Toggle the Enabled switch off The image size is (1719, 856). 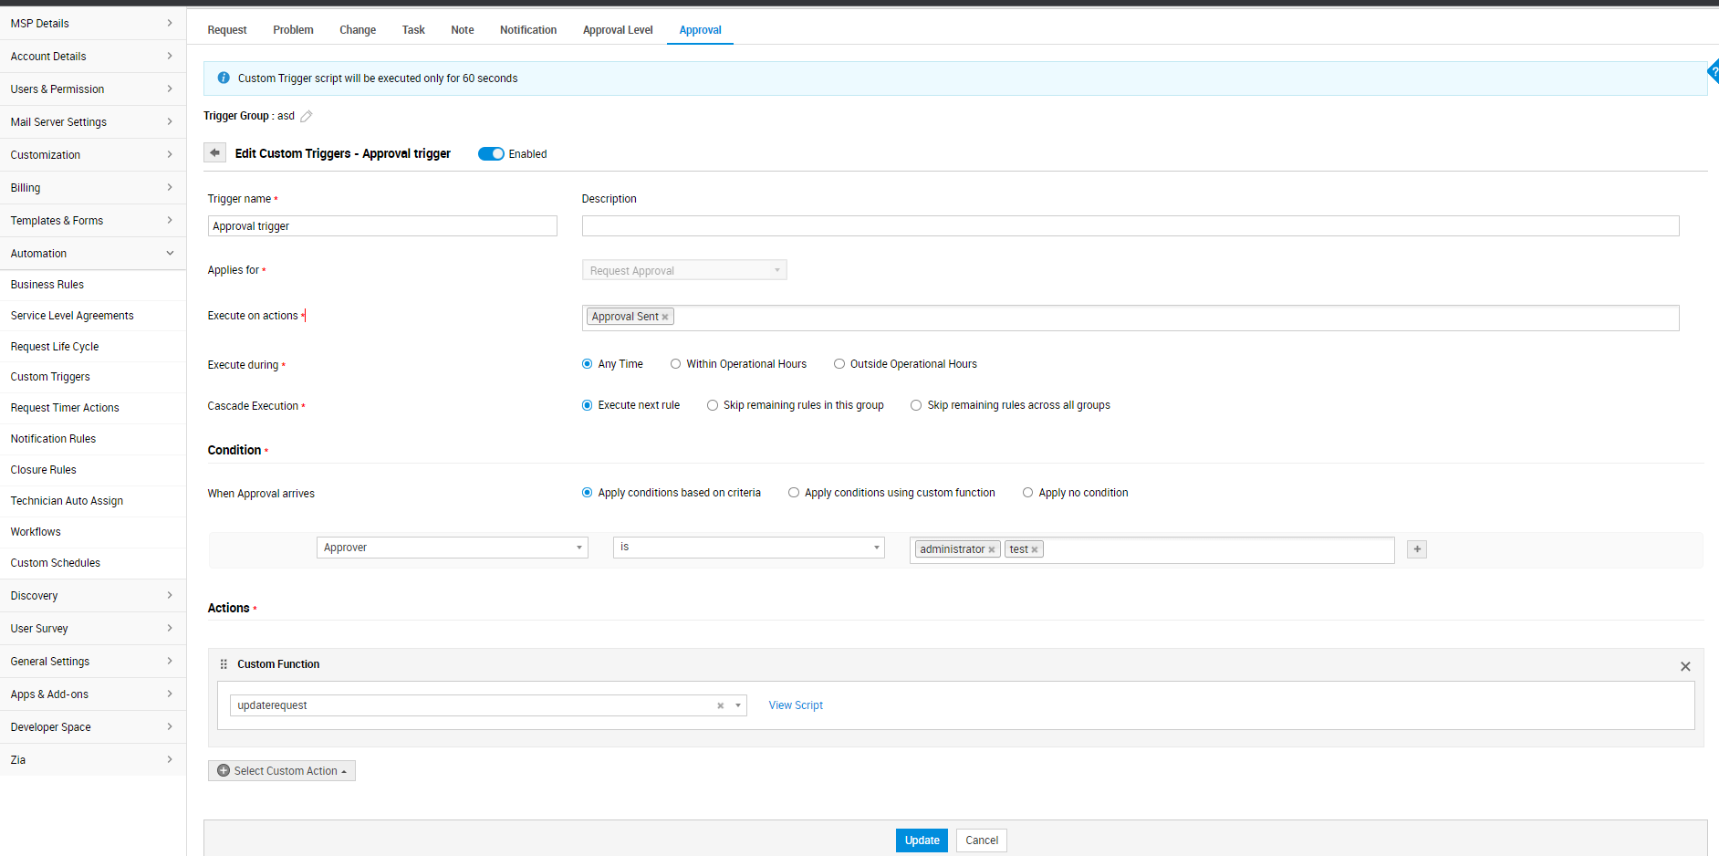(x=491, y=154)
